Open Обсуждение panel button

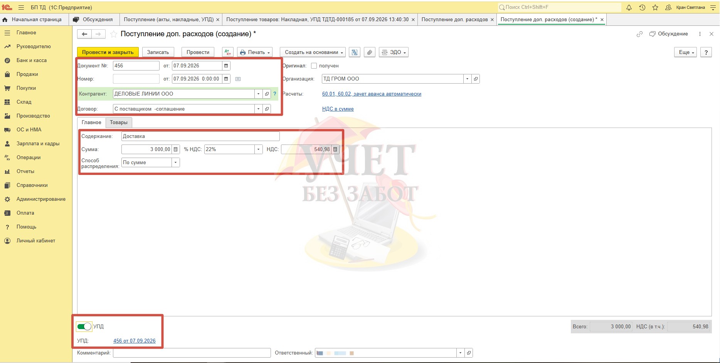tap(669, 34)
